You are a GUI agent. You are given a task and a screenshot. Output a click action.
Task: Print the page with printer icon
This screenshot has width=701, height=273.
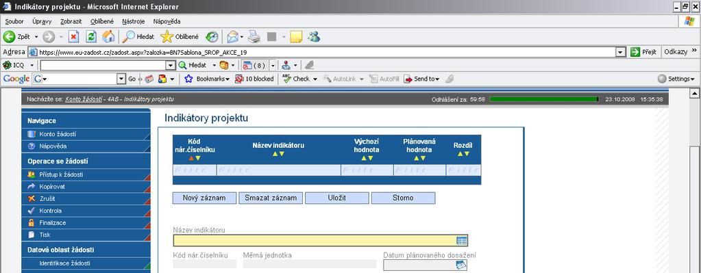tap(254, 36)
